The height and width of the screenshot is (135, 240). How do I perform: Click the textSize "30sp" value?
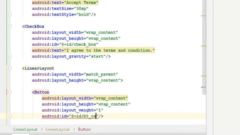click(81, 9)
